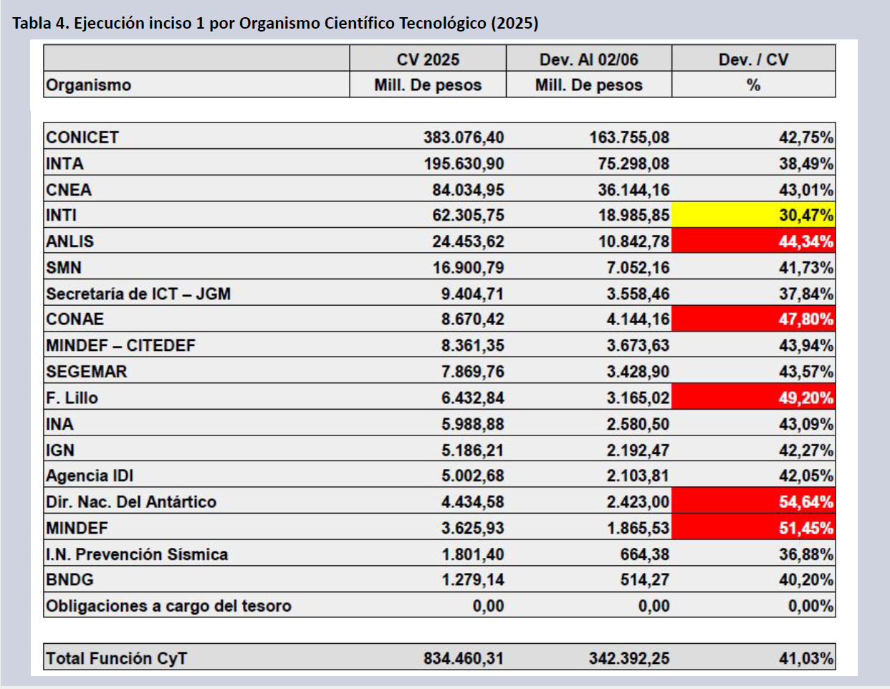Select the 'I.N. Prevención Sísmica' row label
The height and width of the screenshot is (689, 890).
coord(137,554)
